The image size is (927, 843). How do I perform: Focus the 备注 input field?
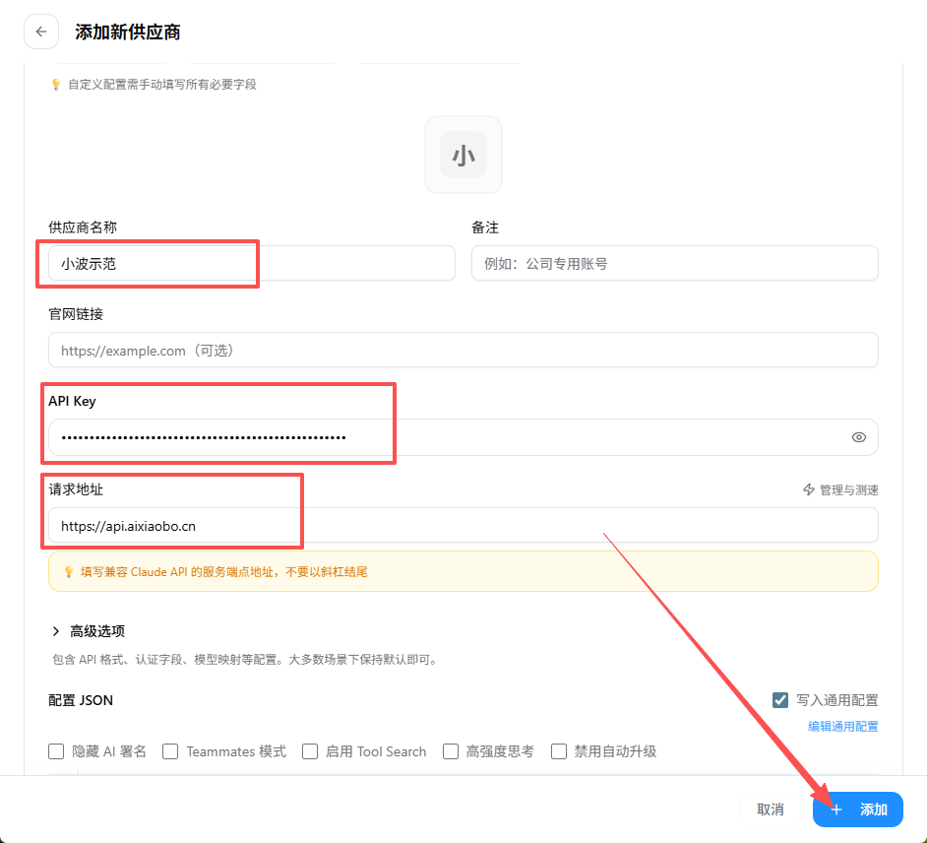coord(674,263)
